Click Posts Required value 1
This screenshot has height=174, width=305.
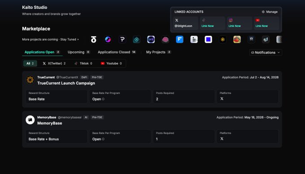tap(157, 139)
